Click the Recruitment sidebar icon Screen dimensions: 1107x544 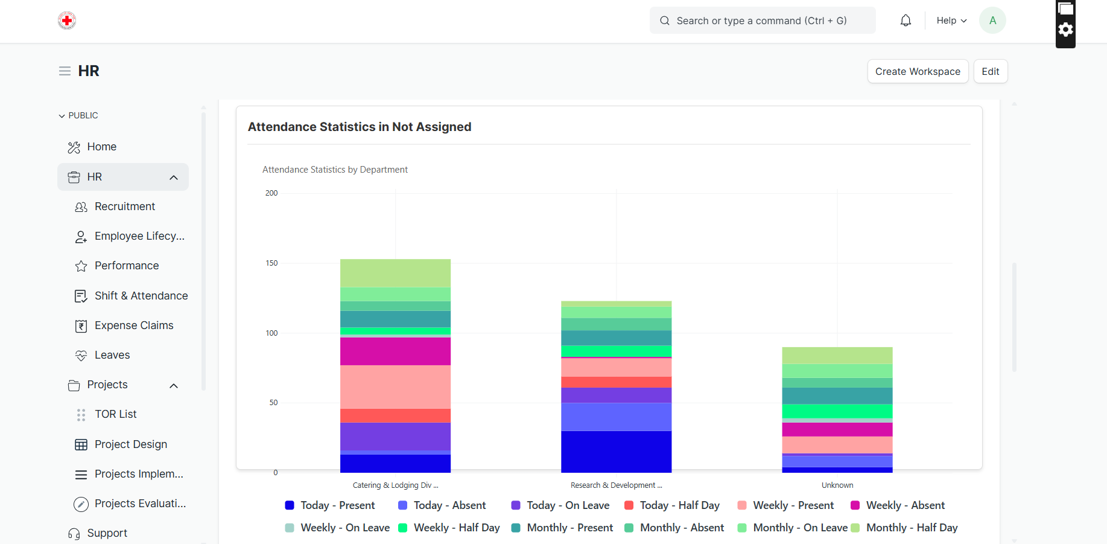(x=81, y=207)
